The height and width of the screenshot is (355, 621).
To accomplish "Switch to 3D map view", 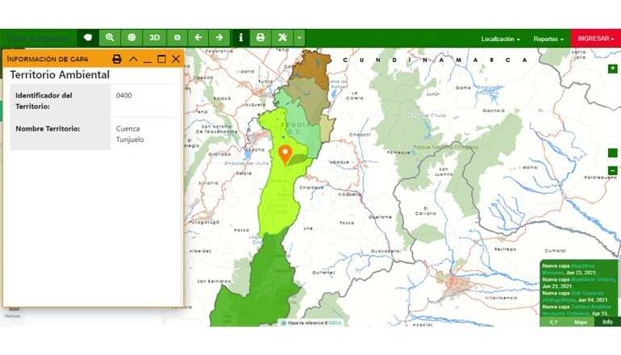I will pos(154,38).
